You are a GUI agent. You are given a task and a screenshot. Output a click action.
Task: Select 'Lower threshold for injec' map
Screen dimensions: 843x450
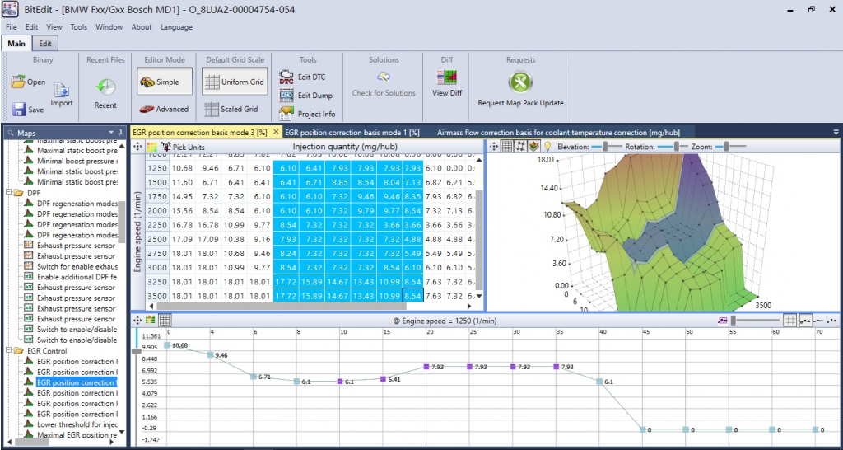pos(77,424)
